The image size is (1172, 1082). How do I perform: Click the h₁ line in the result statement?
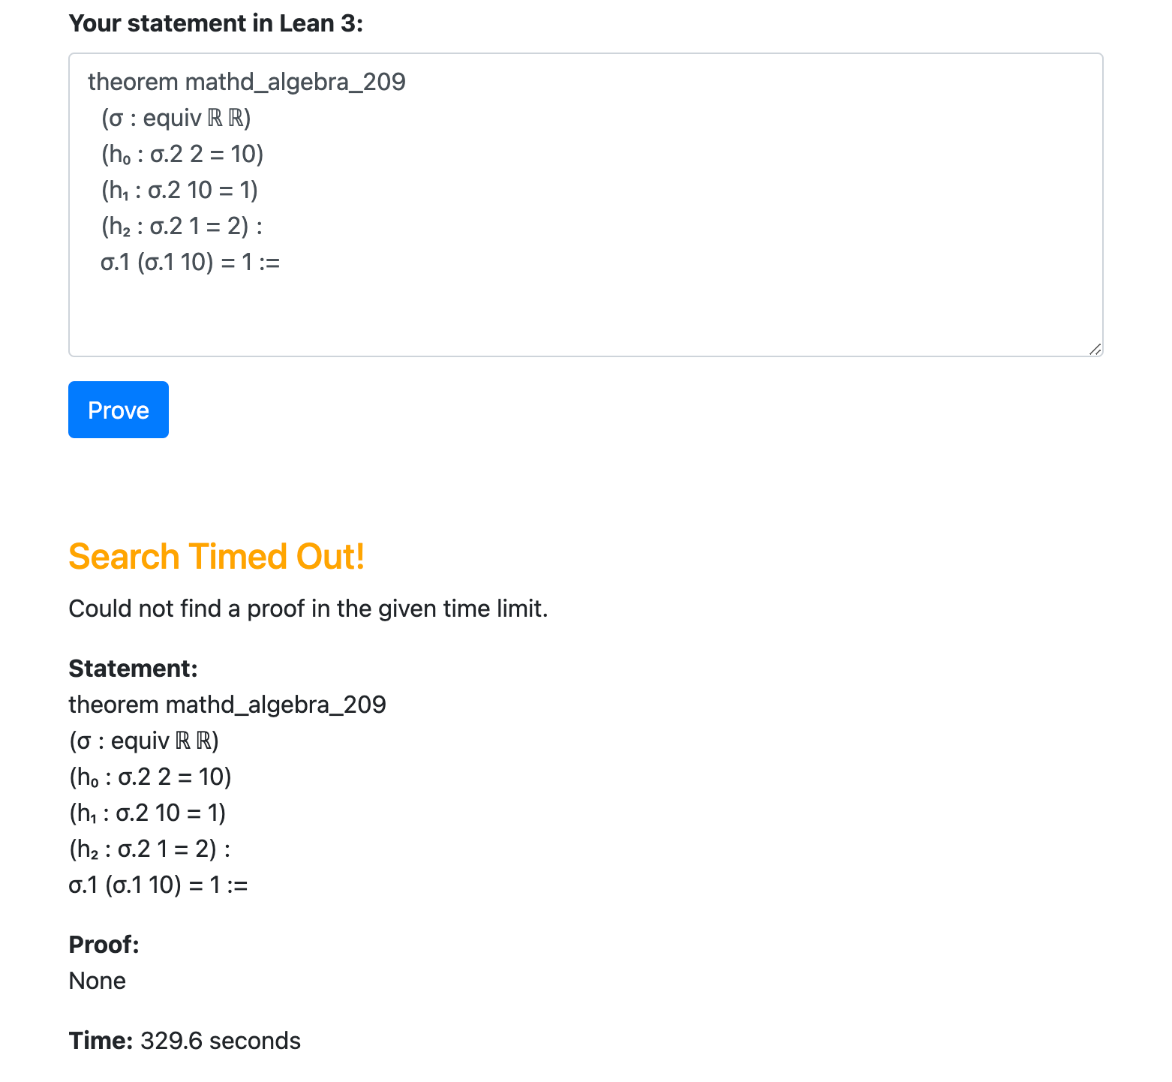coord(147,813)
